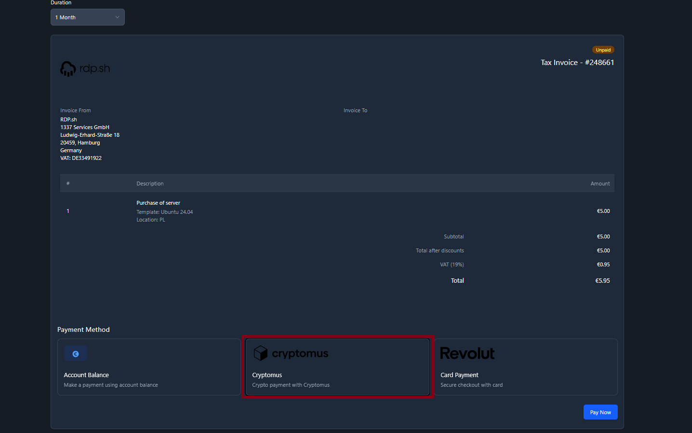
Task: Click the Subtotal label
Action: [x=454, y=236]
